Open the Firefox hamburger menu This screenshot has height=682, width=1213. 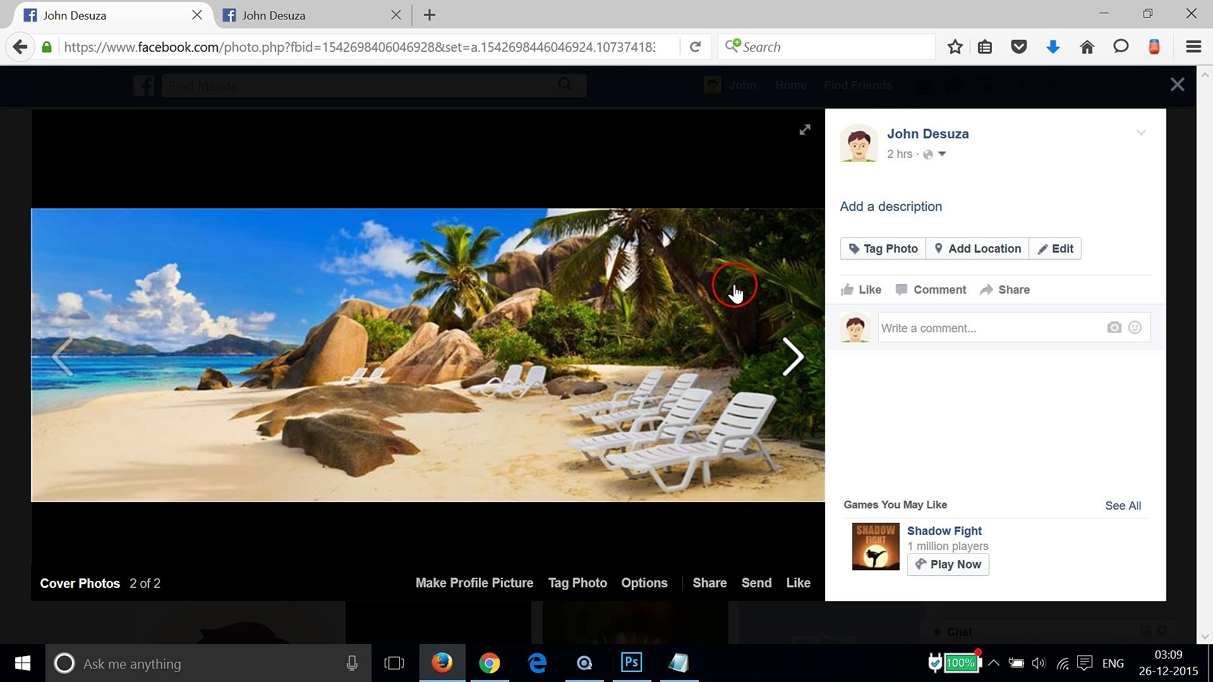coord(1193,46)
